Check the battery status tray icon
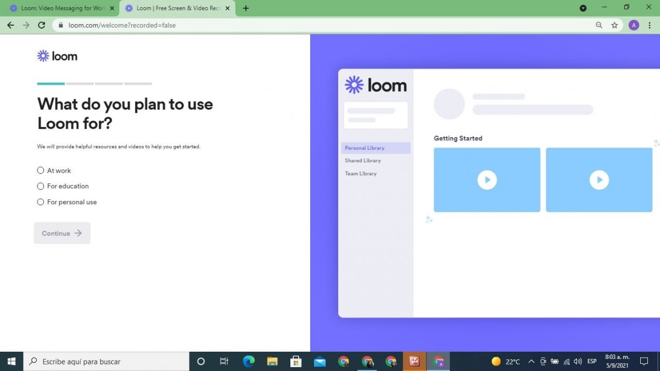The height and width of the screenshot is (371, 660). click(554, 362)
